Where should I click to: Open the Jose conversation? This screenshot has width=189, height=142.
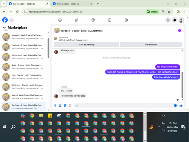tap(23, 97)
